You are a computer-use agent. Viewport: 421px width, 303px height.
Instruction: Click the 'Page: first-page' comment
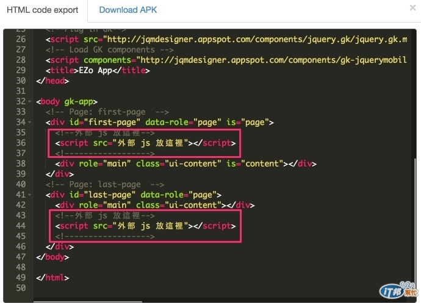point(107,112)
